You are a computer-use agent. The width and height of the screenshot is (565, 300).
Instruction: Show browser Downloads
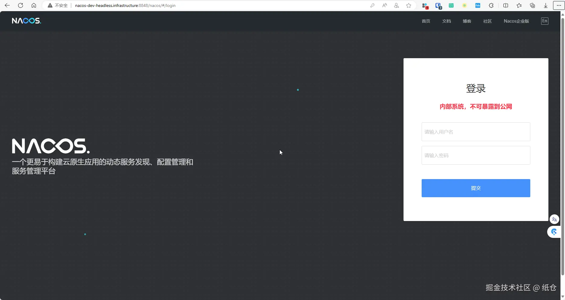point(546,5)
